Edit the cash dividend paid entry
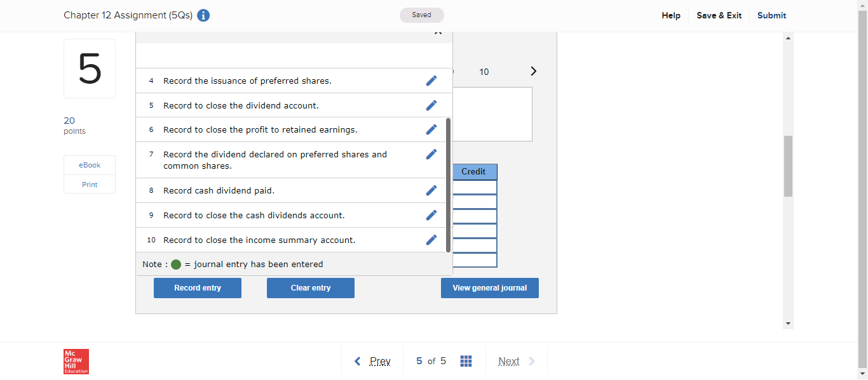This screenshot has width=868, height=380. [431, 190]
